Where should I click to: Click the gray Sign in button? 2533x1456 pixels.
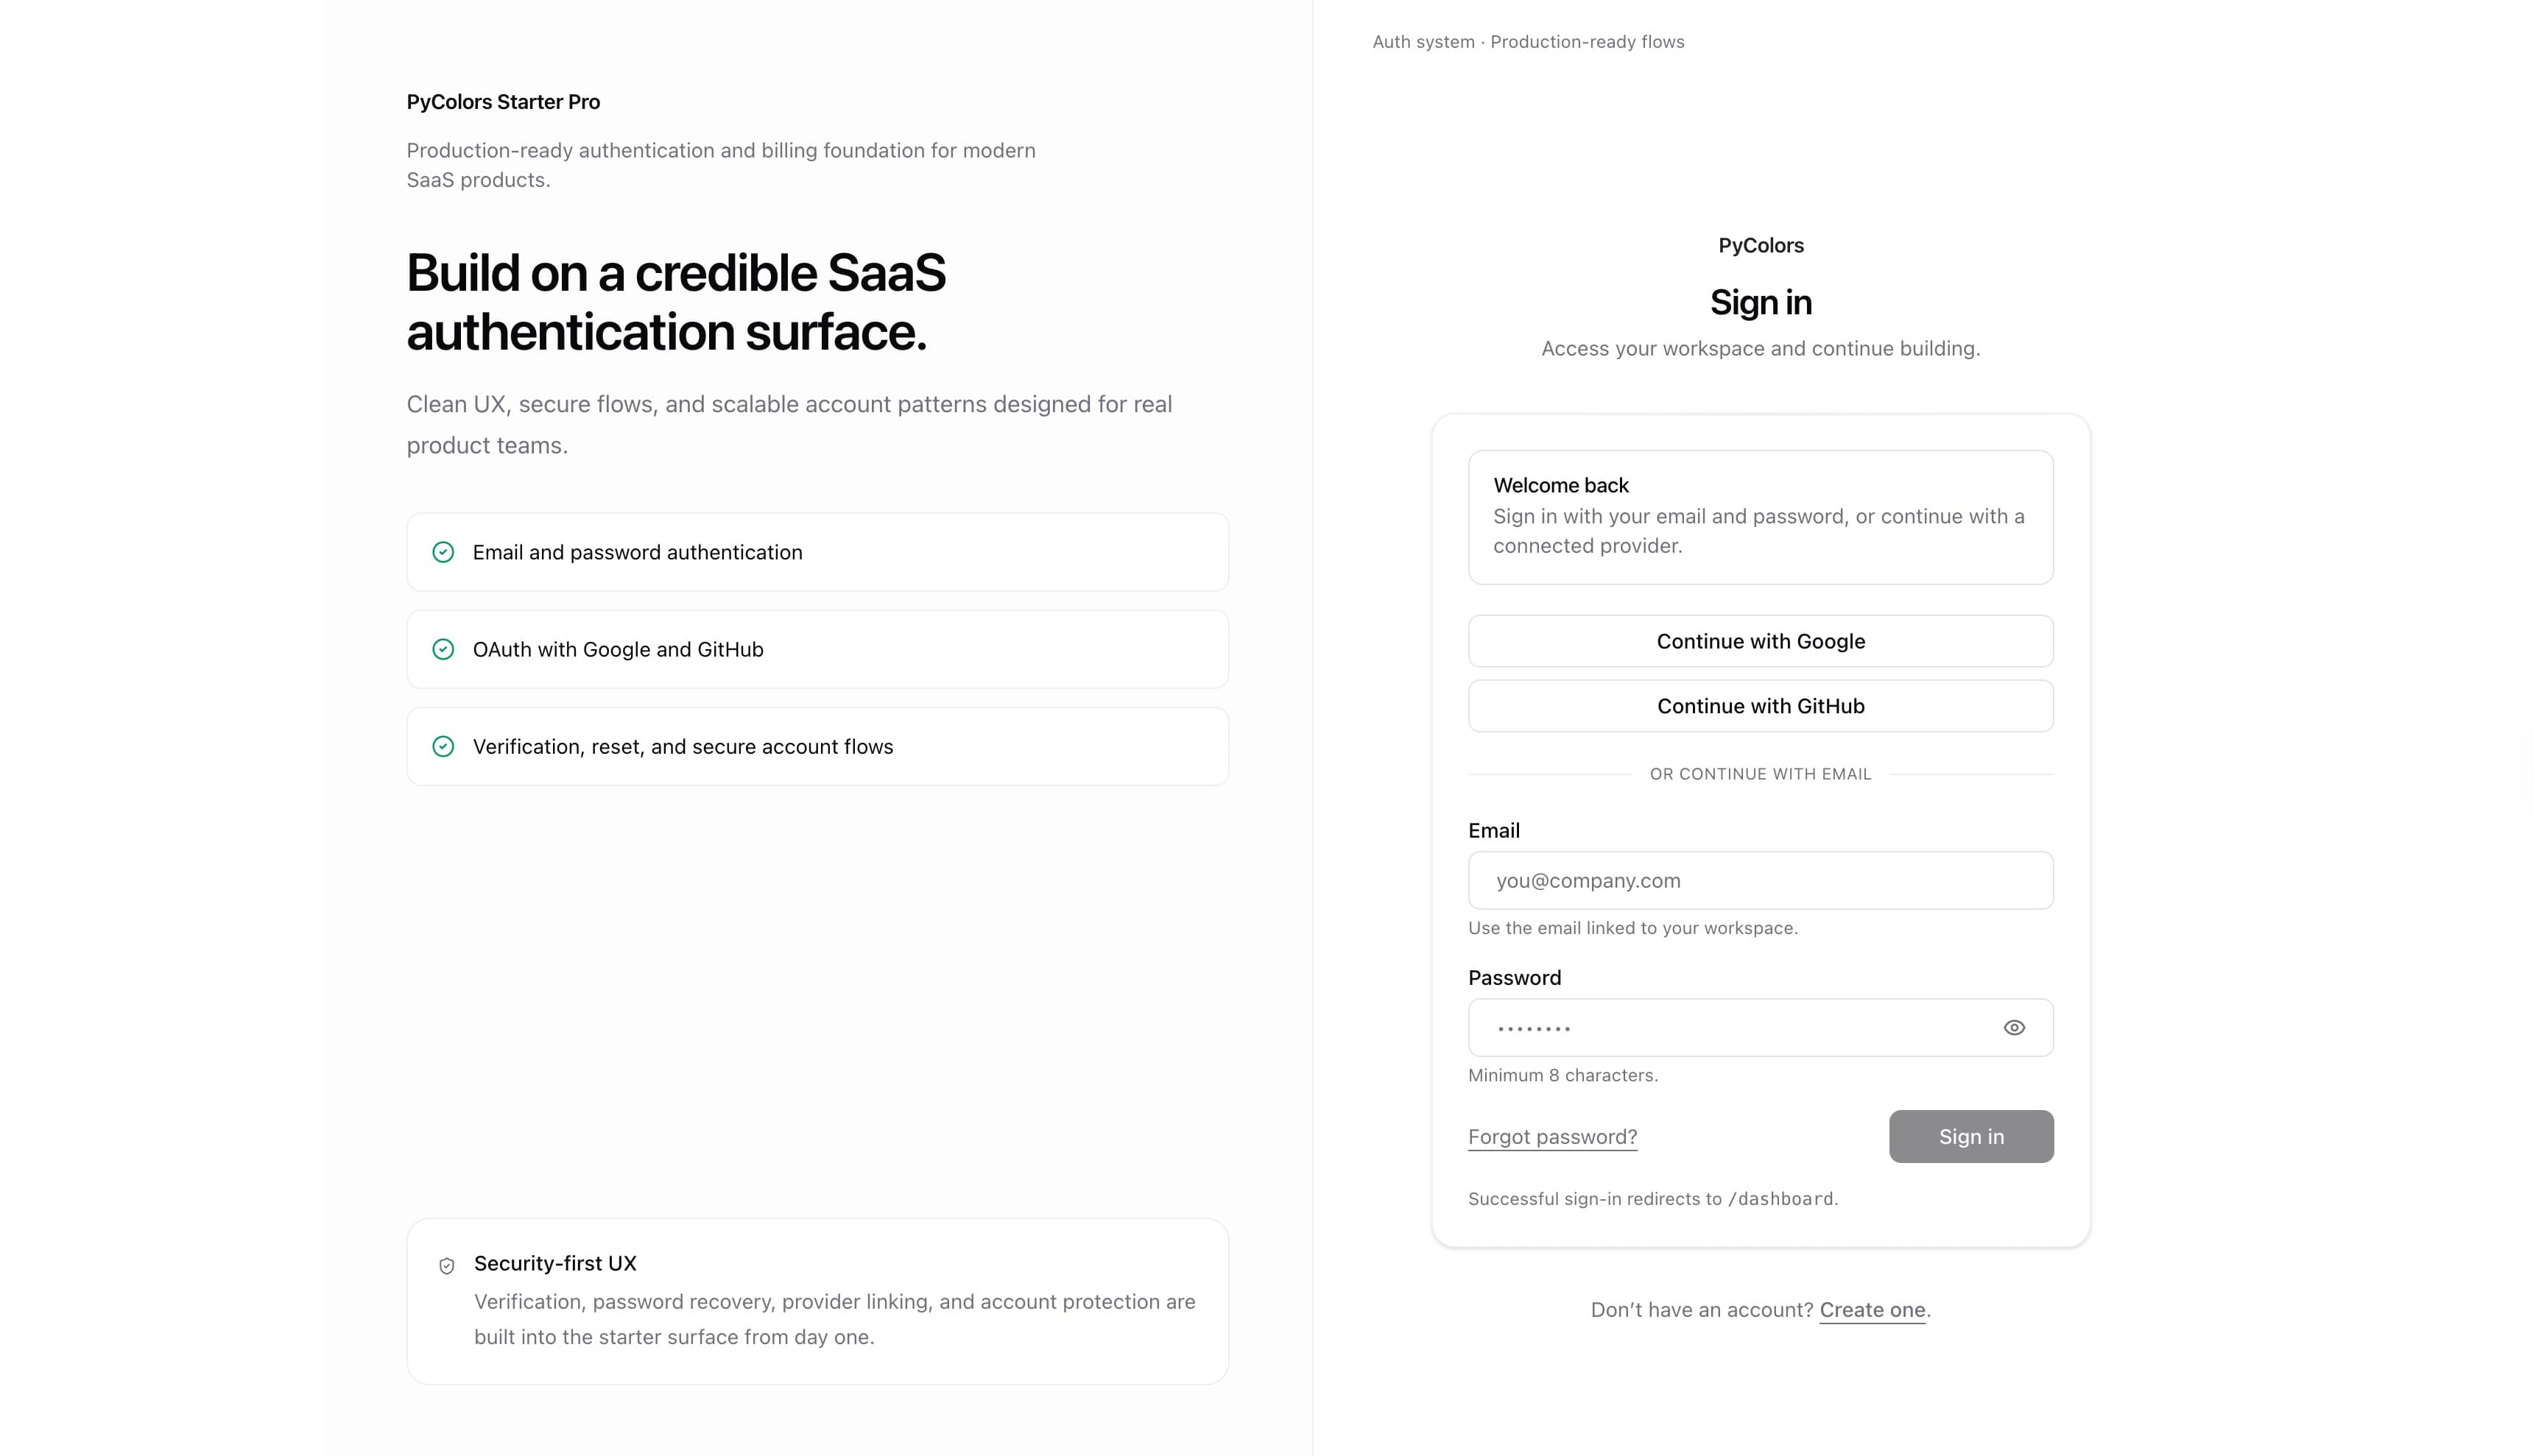pyautogui.click(x=1970, y=1136)
